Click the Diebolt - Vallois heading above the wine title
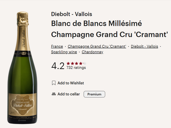The width and height of the screenshot is (171, 128). [x=72, y=14]
